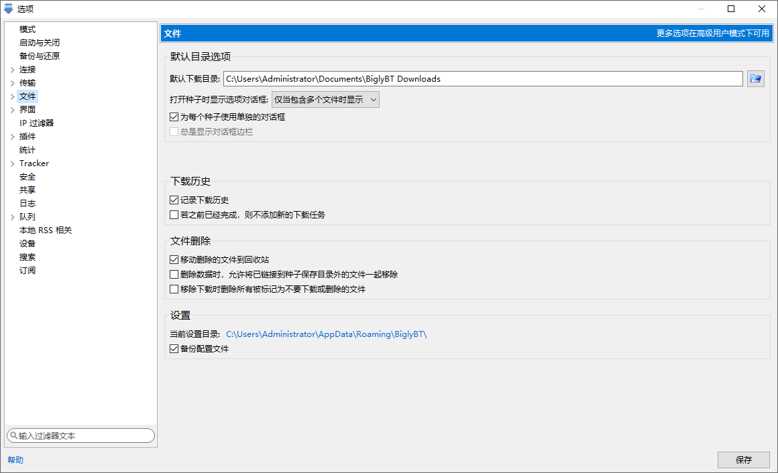Expand the 插件 tree node arrow
The width and height of the screenshot is (778, 473).
(12, 137)
